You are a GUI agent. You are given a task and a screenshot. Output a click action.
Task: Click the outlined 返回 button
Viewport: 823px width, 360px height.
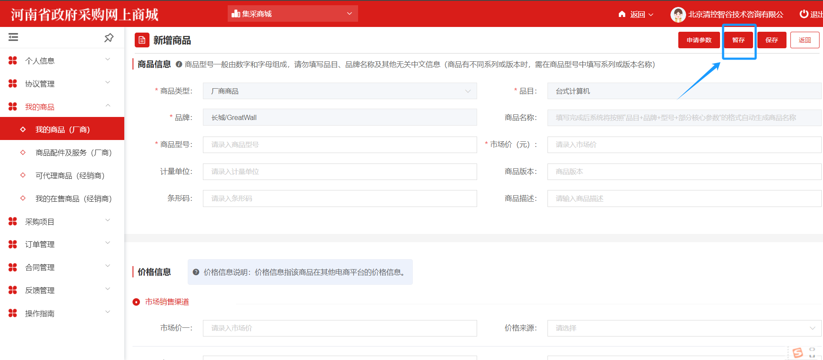(805, 40)
